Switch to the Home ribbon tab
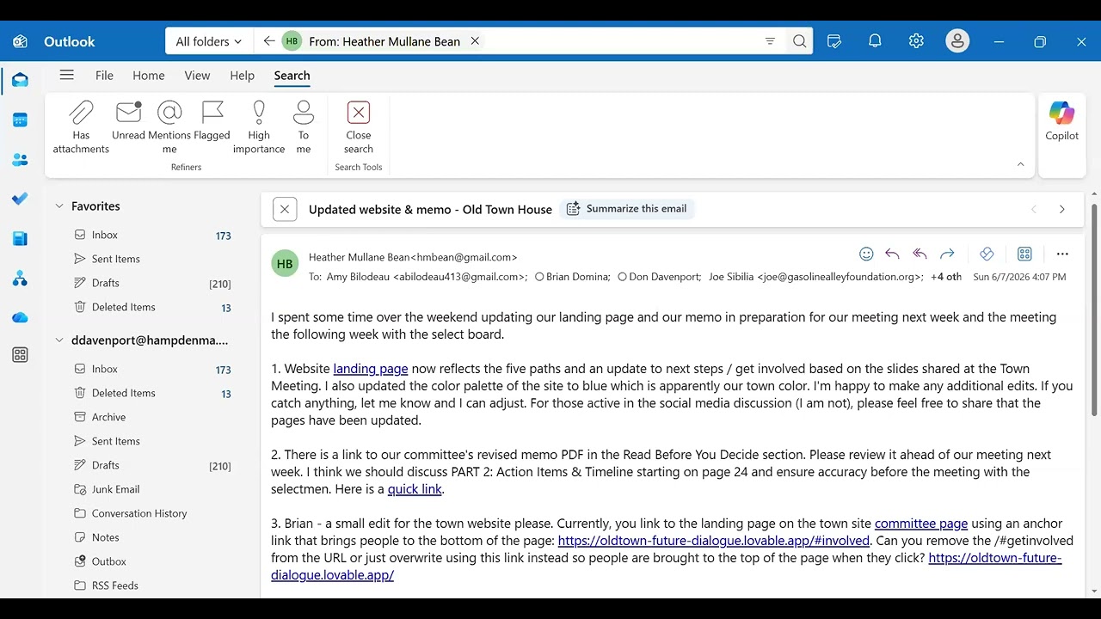Viewport: 1101px width, 619px height. point(149,76)
